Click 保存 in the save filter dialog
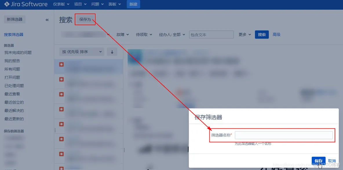Screen dimensions: 343x170 coord(318,161)
